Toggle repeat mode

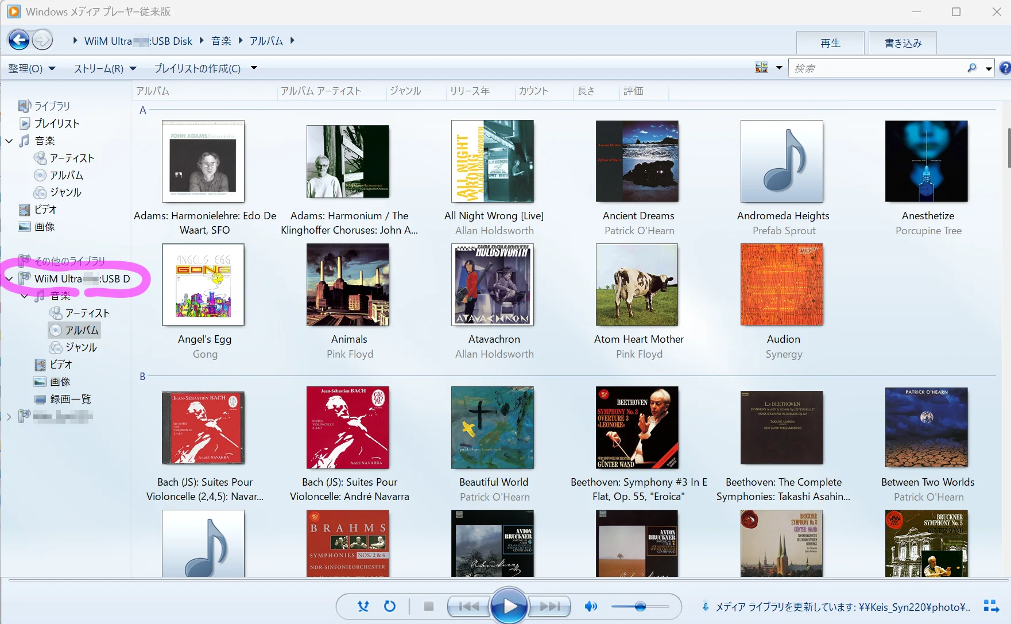[390, 606]
